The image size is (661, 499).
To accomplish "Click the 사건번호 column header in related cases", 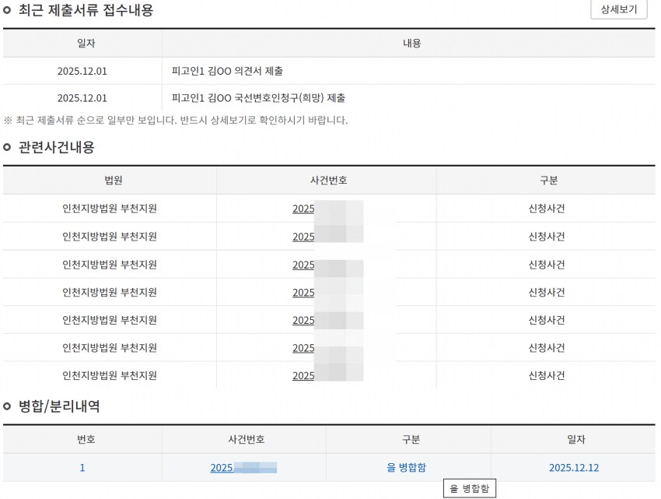I will pyautogui.click(x=327, y=181).
